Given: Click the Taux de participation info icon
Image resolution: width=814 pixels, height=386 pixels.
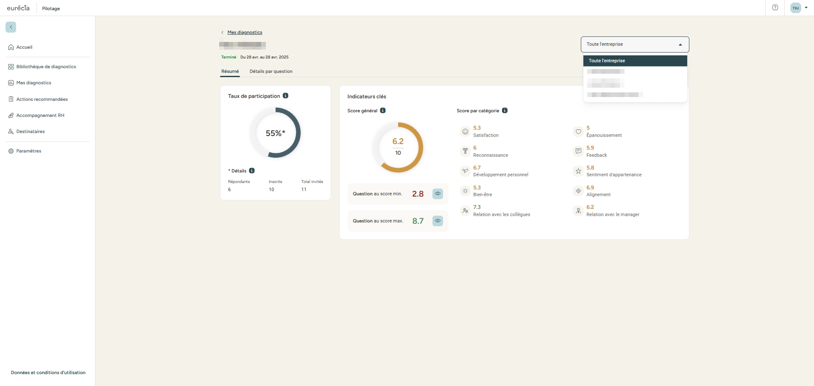Looking at the screenshot, I should [x=286, y=96].
